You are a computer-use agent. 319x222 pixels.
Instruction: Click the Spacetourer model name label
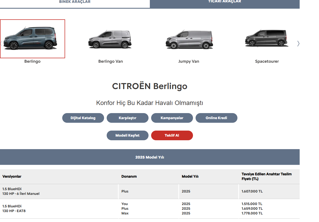[x=267, y=61]
